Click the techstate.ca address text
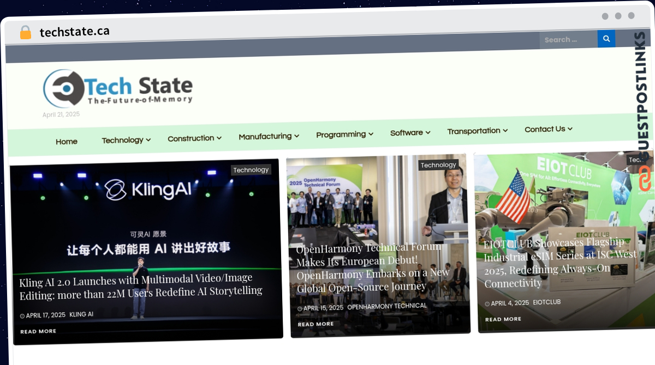655x365 pixels. coord(75,32)
